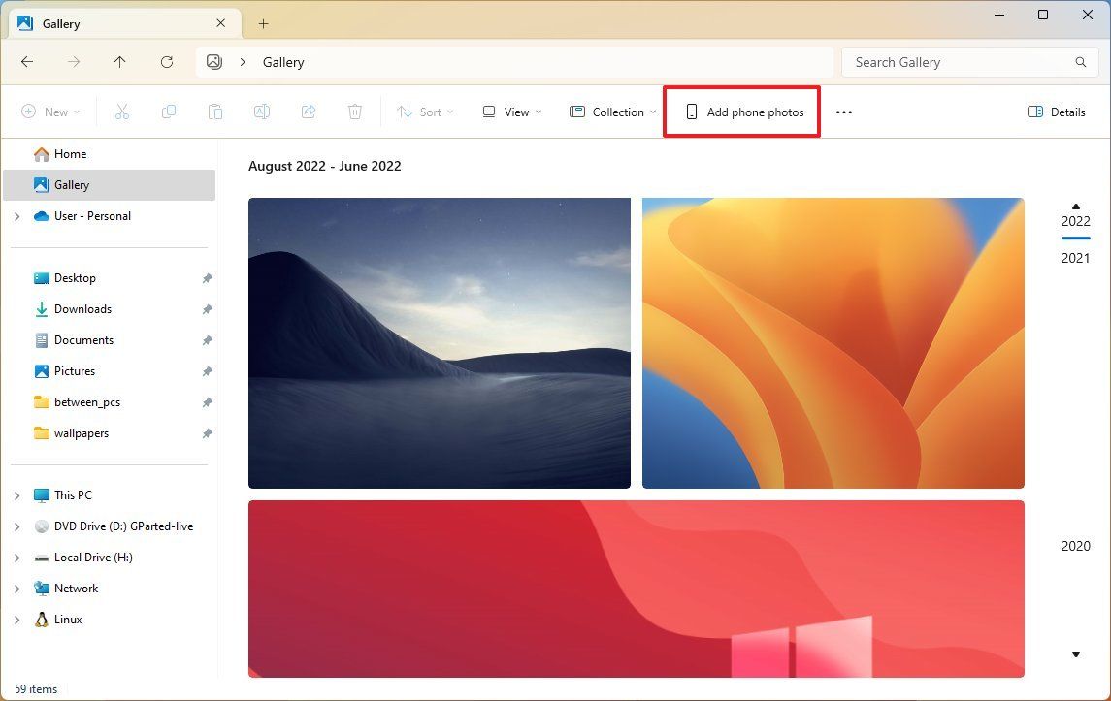The image size is (1111, 701).
Task: Select the Paste icon
Action: (214, 112)
